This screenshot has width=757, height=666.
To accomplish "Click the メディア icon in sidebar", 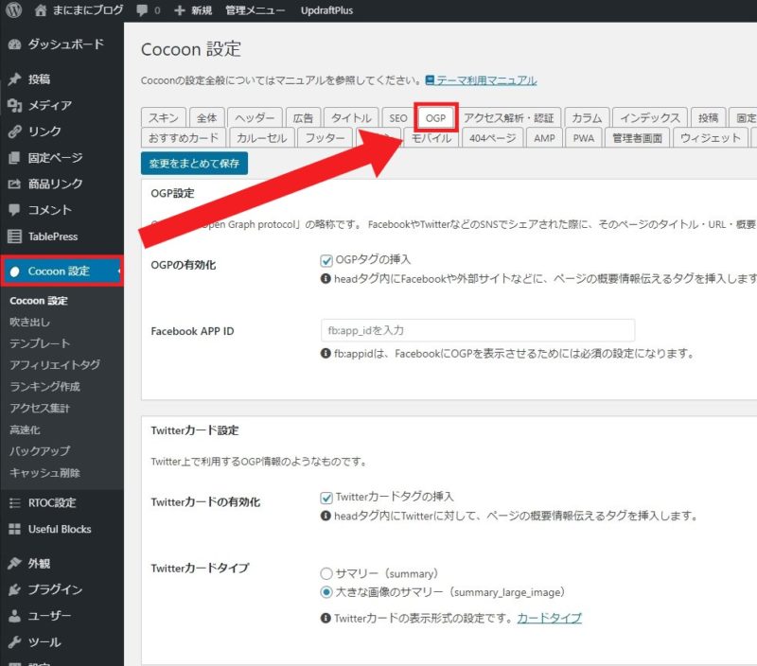I will point(14,105).
